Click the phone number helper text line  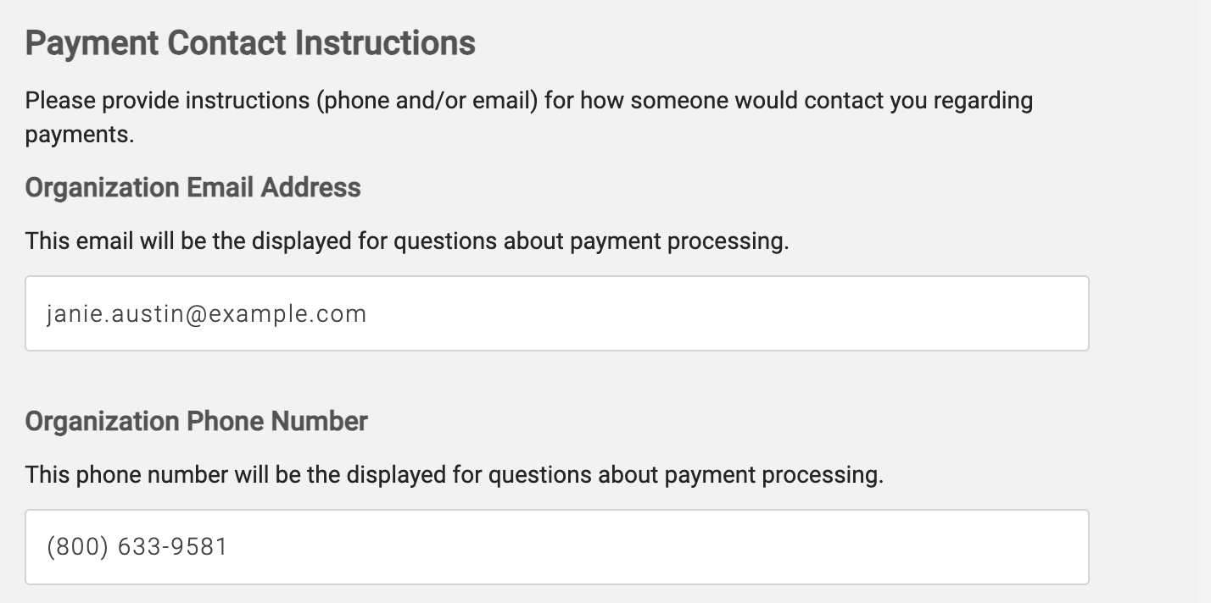point(454,474)
